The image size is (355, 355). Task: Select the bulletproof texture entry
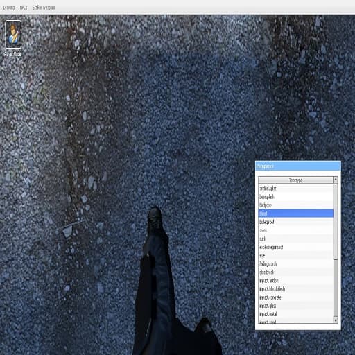(x=295, y=222)
